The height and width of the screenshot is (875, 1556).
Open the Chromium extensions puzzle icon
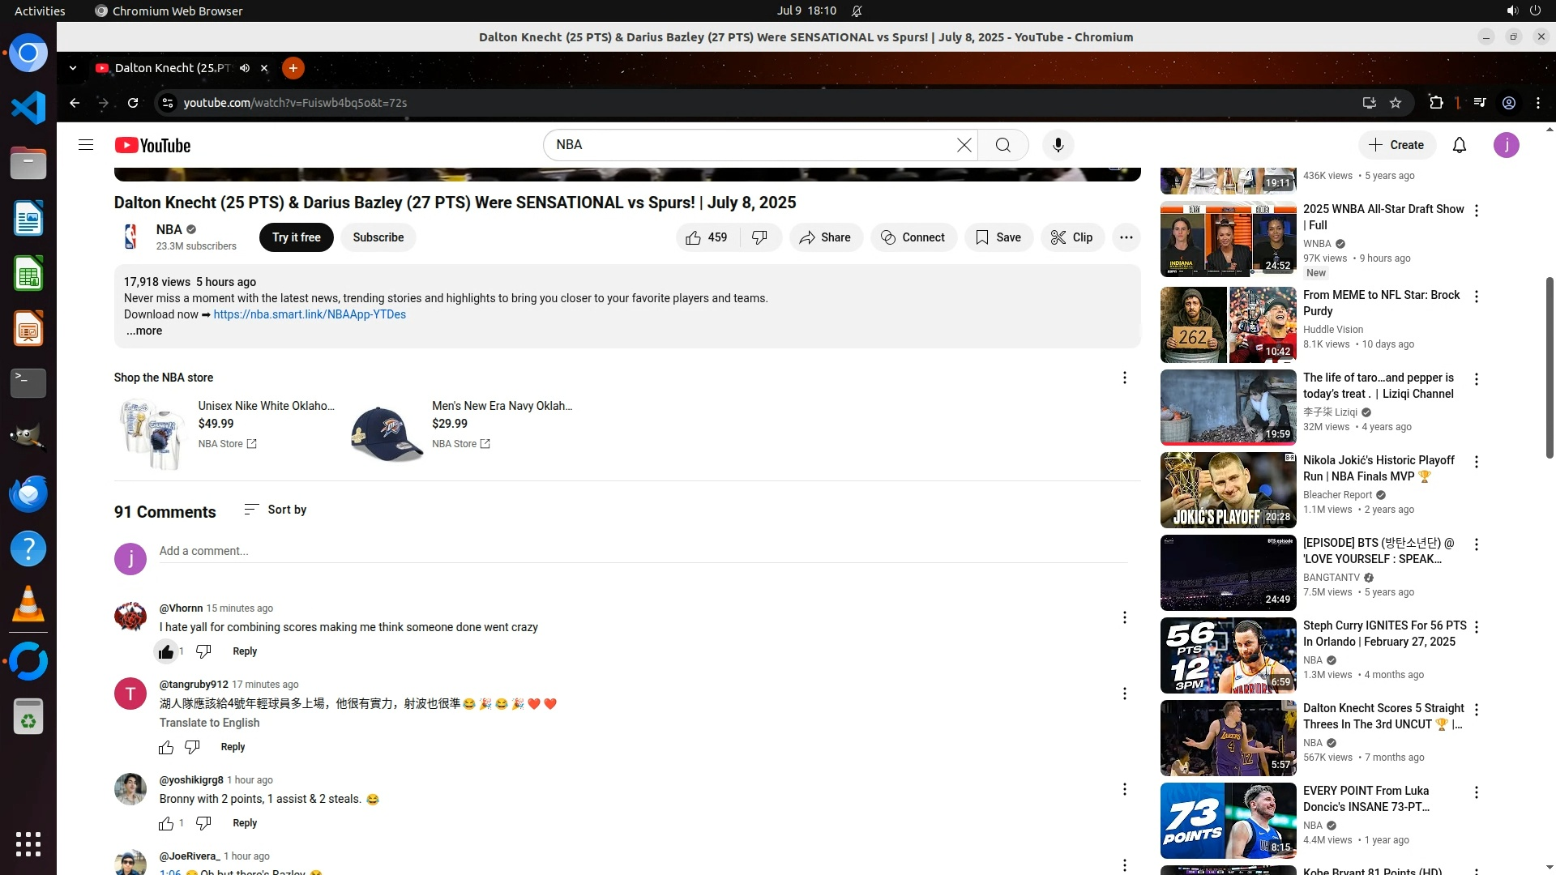pyautogui.click(x=1435, y=103)
